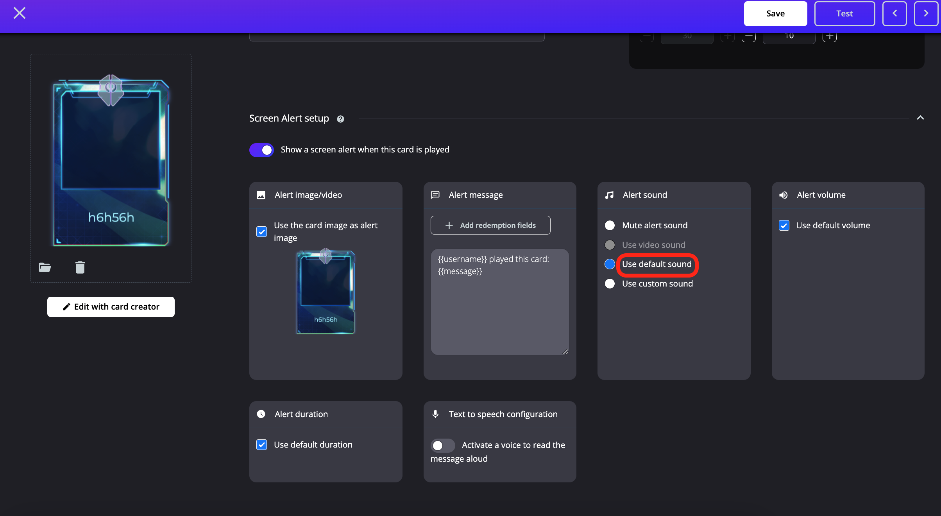Navigate to previous card using left arrow
The height and width of the screenshot is (516, 941).
[894, 13]
